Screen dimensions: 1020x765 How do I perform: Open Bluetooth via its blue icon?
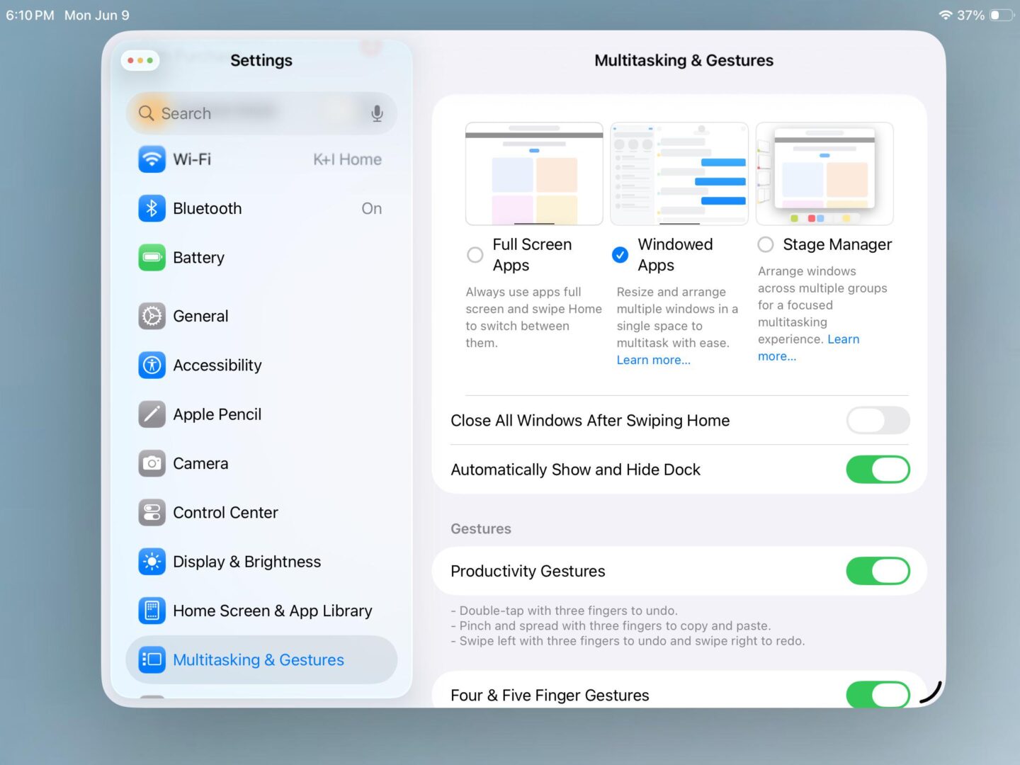(152, 208)
